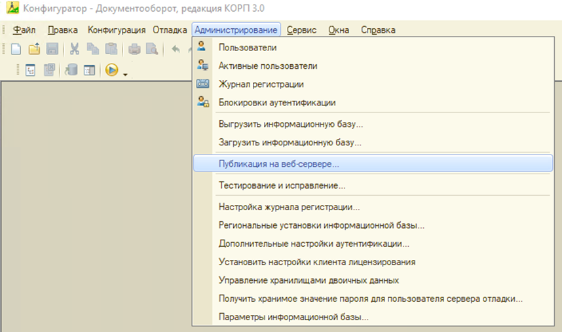Click the Copy icon in toolbar
The image size is (562, 332).
click(93, 48)
